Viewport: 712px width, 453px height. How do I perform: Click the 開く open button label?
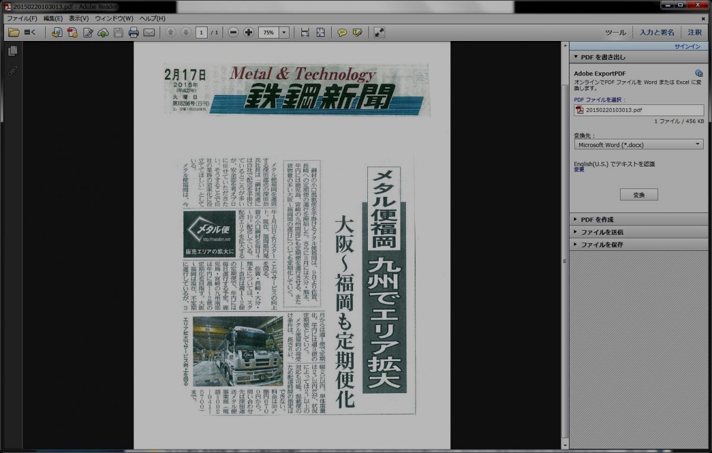pos(30,33)
